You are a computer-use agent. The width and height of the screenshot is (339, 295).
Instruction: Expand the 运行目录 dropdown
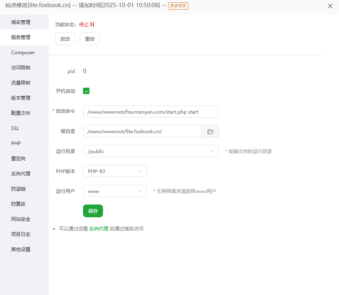[x=151, y=151]
